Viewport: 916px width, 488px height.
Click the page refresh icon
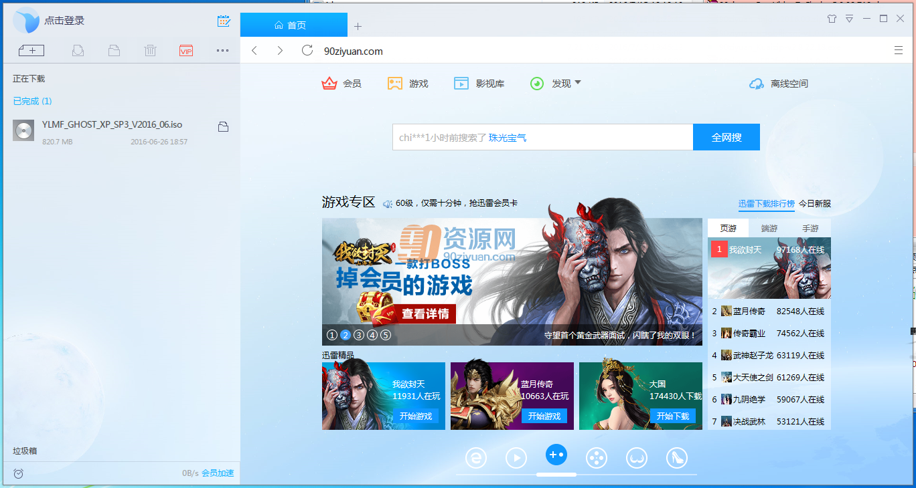tap(307, 50)
